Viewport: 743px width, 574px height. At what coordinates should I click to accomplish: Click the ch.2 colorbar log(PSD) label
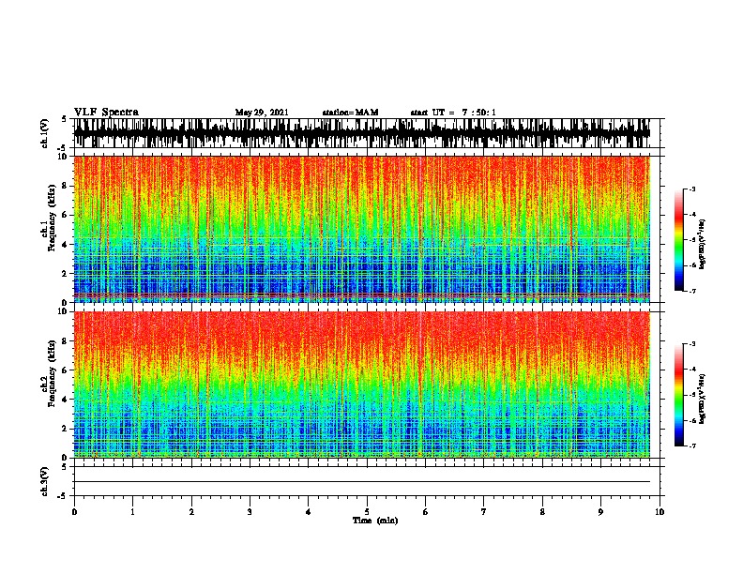click(703, 399)
